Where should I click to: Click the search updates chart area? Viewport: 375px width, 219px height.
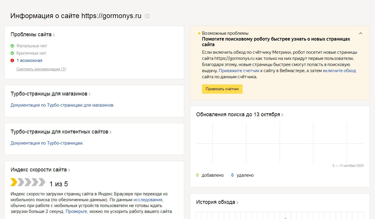tap(280, 143)
